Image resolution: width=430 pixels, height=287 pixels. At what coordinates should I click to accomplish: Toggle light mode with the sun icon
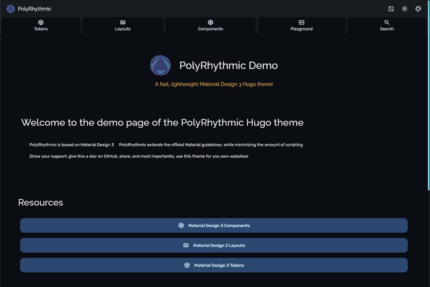405,9
